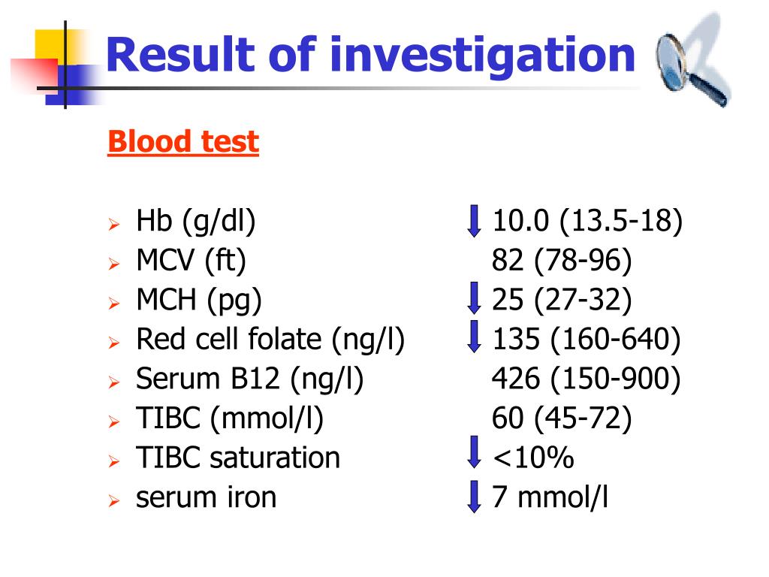Click the 82 (78-96) MCV value
The image size is (769, 577).
click(x=562, y=260)
